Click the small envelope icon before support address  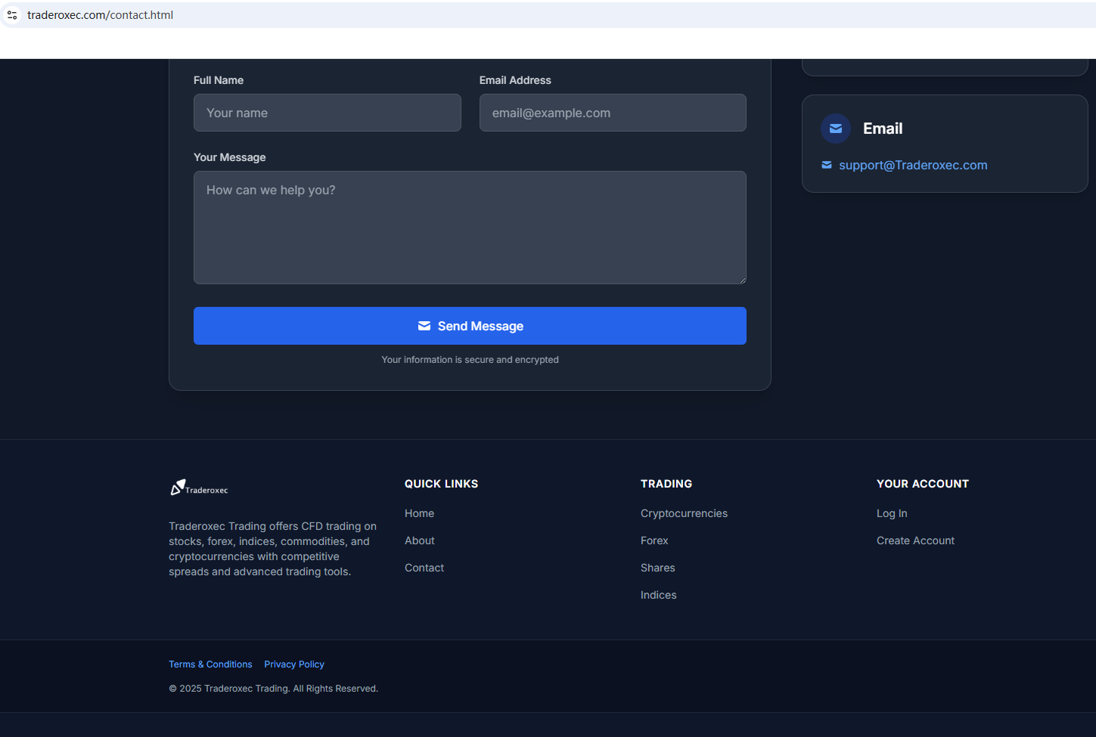827,165
